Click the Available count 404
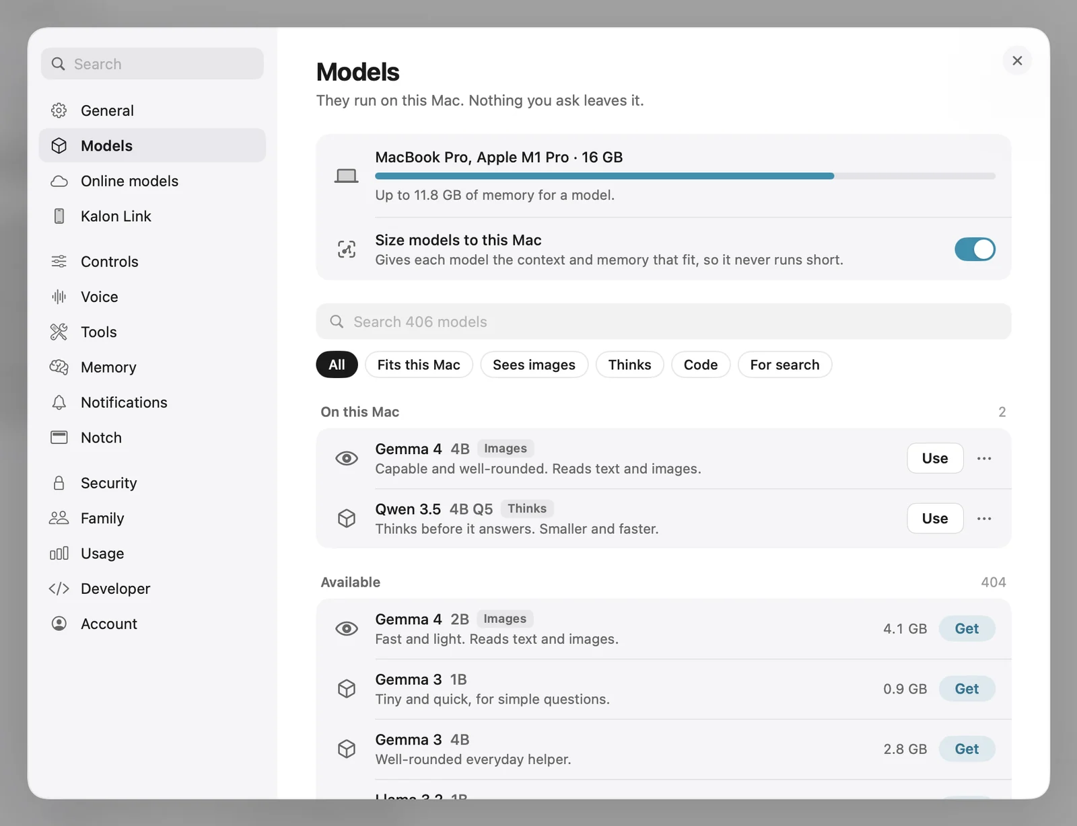The image size is (1077, 826). coord(993,582)
